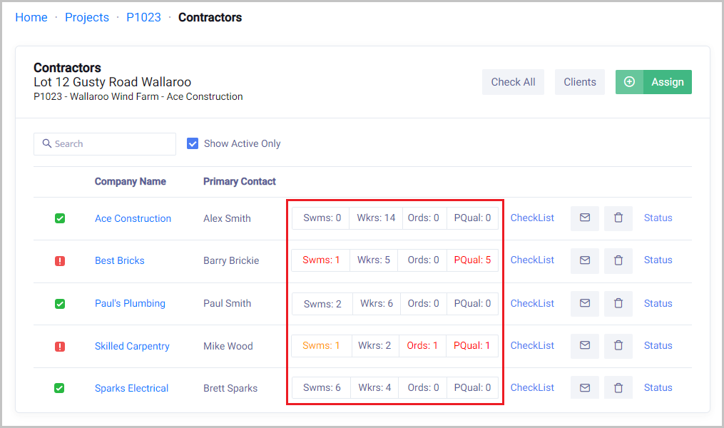Click the trash icon for Sparks Electrical

(618, 388)
